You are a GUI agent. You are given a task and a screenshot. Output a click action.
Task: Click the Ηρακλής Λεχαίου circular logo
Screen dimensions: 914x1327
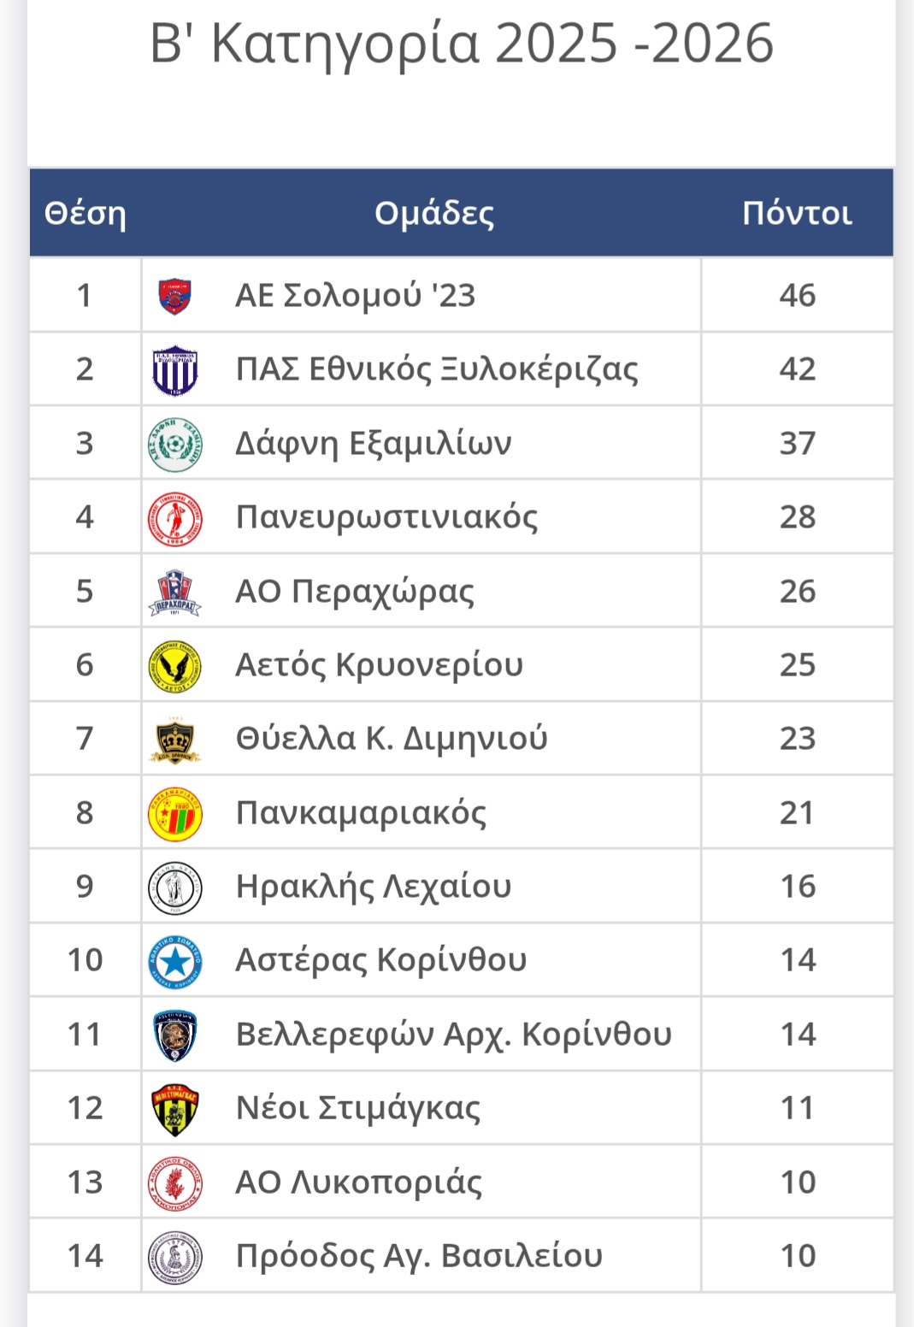point(174,888)
